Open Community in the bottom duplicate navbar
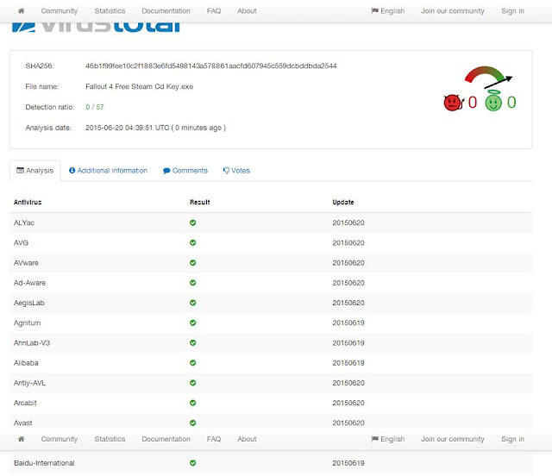The height and width of the screenshot is (476, 552). [60, 439]
